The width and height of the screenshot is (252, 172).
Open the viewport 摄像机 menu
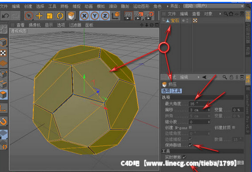pyautogui.click(x=35, y=25)
